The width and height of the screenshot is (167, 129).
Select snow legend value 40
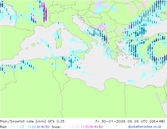click(96, 127)
